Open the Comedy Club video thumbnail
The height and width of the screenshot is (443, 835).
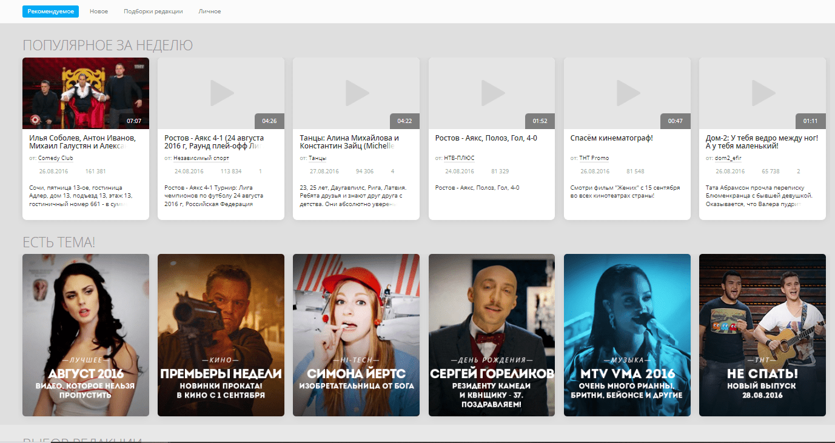coord(86,93)
